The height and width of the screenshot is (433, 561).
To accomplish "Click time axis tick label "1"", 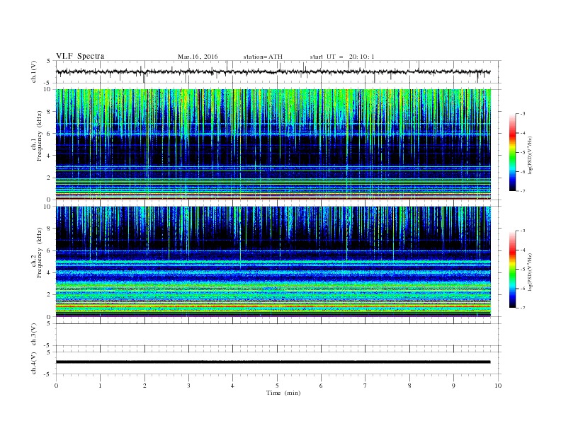I will click(100, 386).
